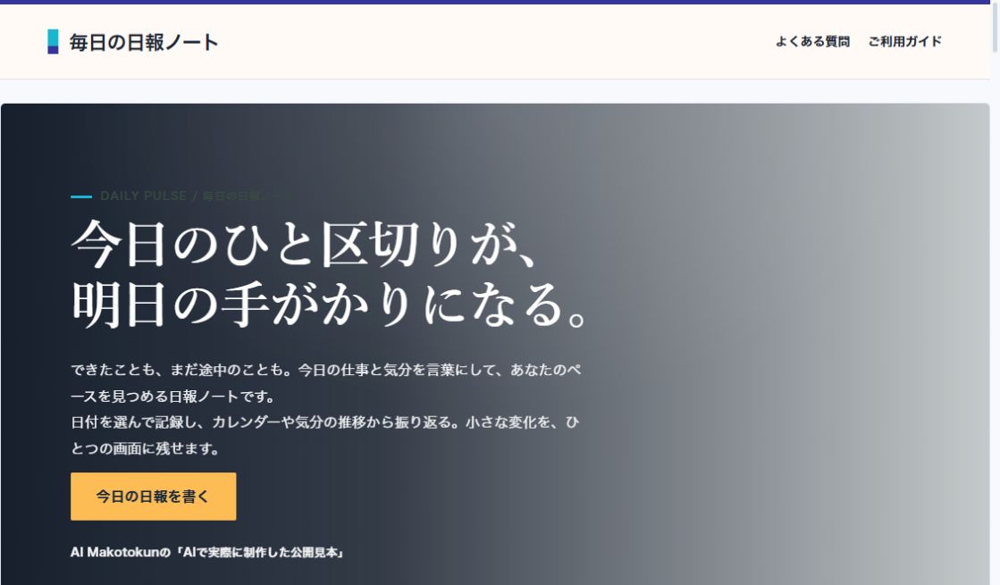
Task: Select the heading 今日のひと区切りが、
Action: 304,244
